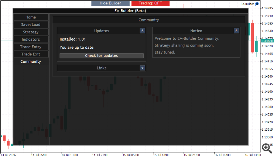Click the current price label 1.14558
This screenshot has width=277, height=158.
pyautogui.click(x=267, y=41)
